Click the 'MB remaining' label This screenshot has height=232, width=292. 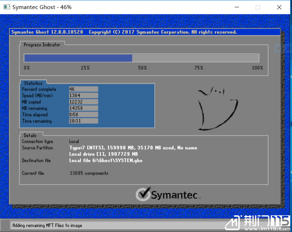click(35, 108)
